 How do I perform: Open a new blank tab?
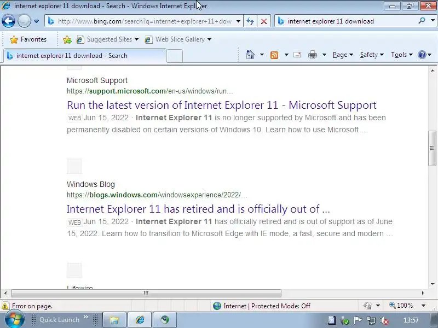[175, 56]
